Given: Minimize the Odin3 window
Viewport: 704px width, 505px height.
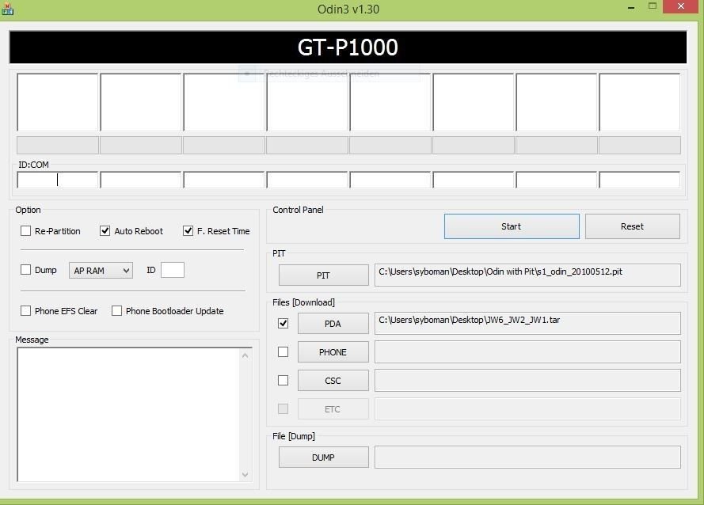Looking at the screenshot, I should 631,8.
